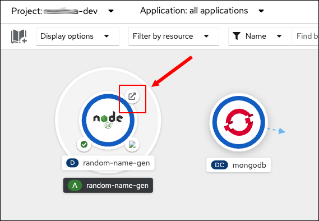Click the source code edit decorator icon

(132, 145)
